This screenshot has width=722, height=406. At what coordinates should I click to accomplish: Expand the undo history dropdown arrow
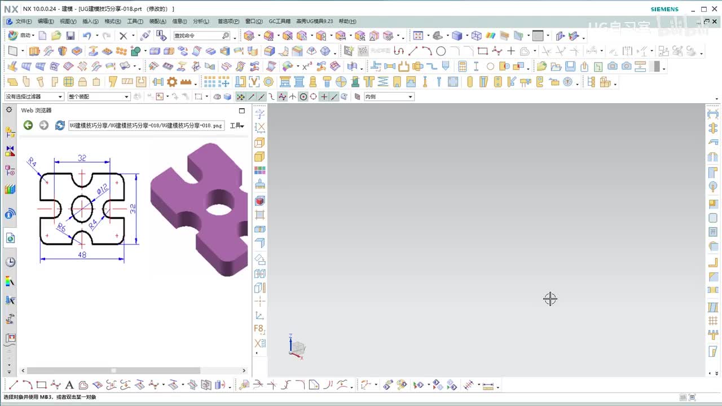pos(96,36)
